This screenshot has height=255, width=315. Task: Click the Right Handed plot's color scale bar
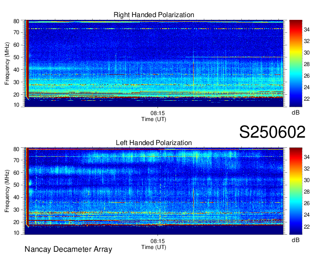(x=296, y=63)
